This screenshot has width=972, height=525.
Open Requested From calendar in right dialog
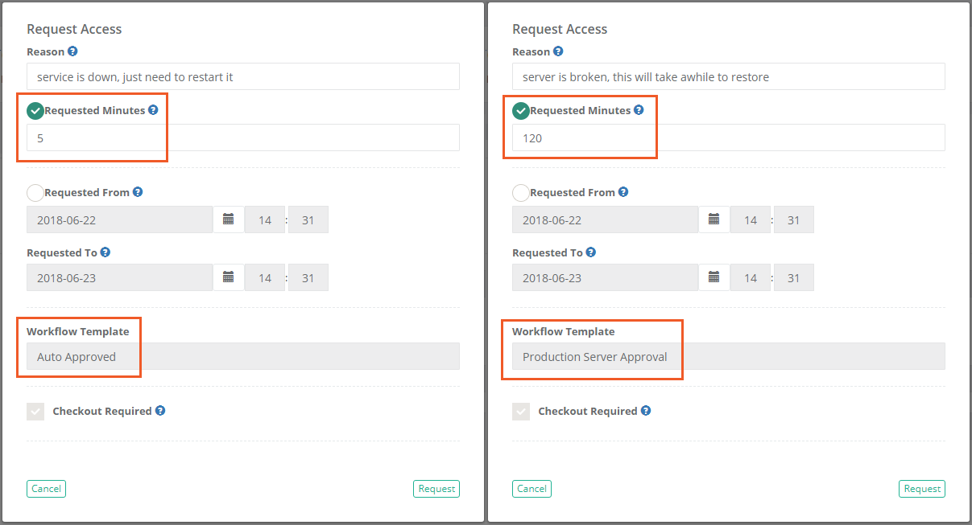click(713, 219)
